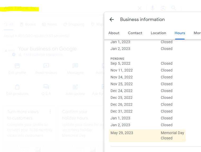Image resolution: width=201 pixels, height=152 pixels.
Task: Click the back arrow in Business information
Action: click(112, 19)
